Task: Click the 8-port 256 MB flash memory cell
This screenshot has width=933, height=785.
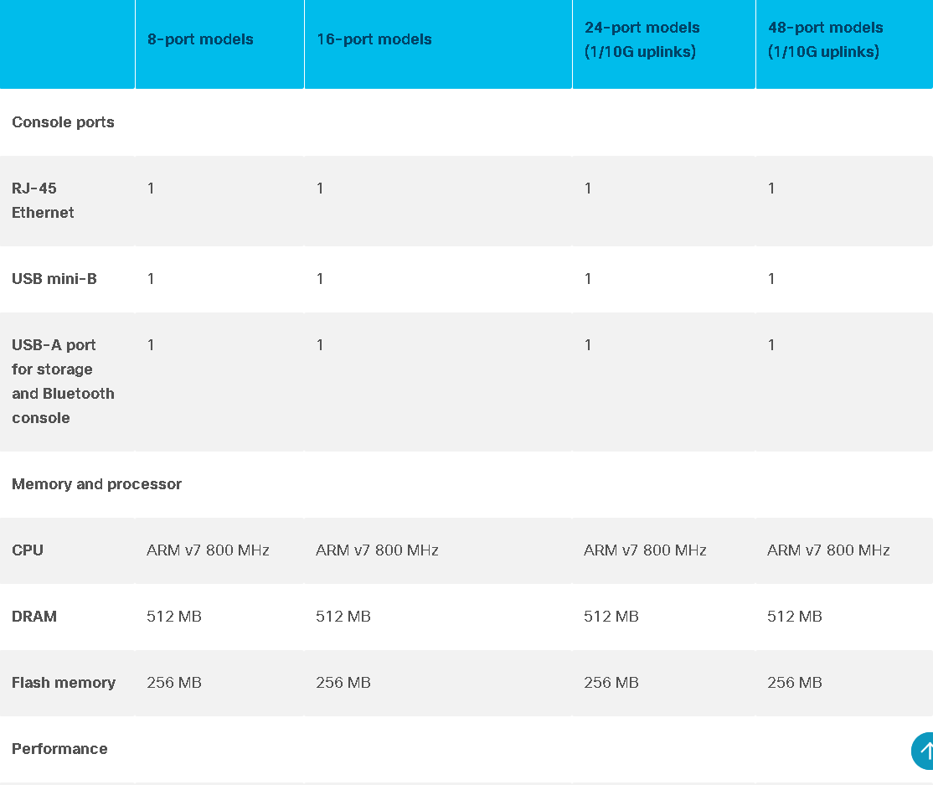Action: (173, 683)
